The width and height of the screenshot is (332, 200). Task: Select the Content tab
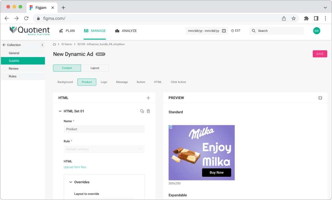coord(67,68)
